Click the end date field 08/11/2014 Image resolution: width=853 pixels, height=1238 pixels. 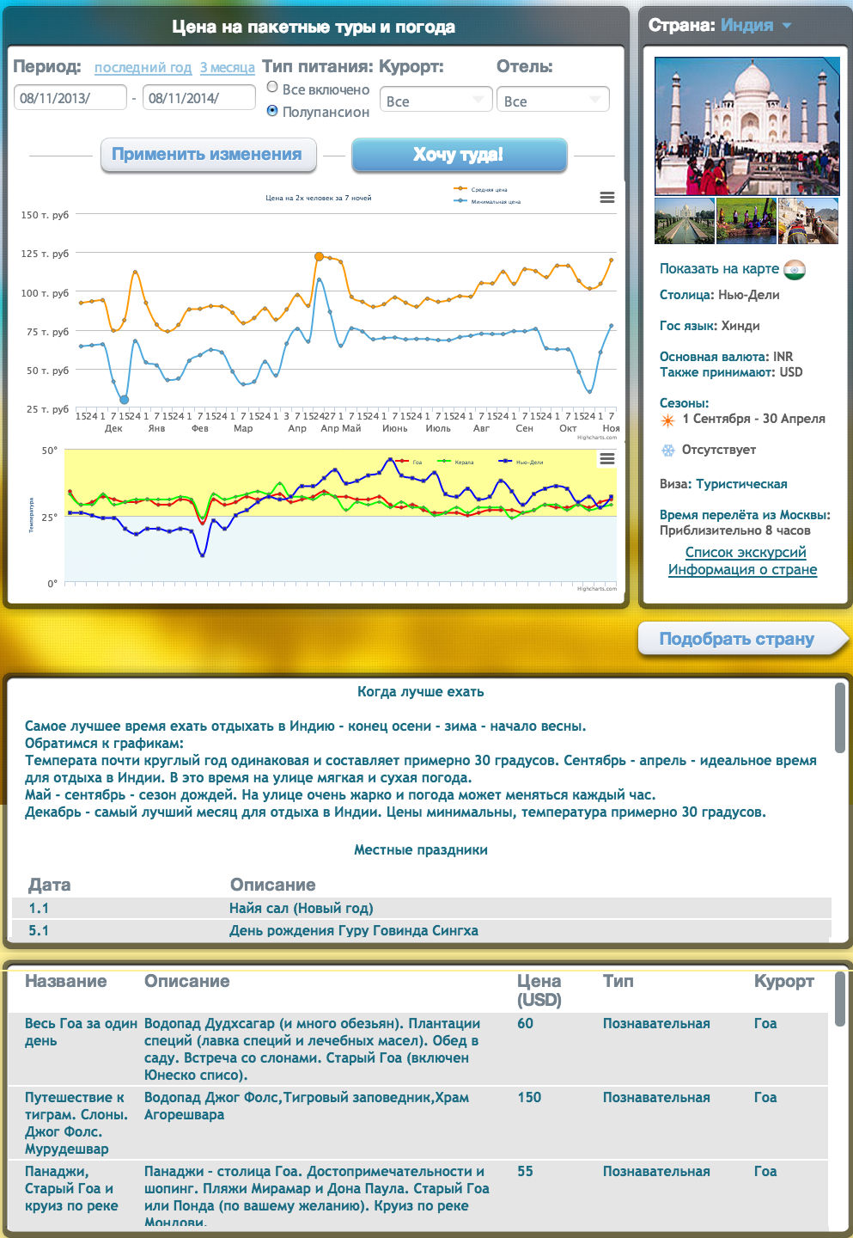pyautogui.click(x=198, y=98)
